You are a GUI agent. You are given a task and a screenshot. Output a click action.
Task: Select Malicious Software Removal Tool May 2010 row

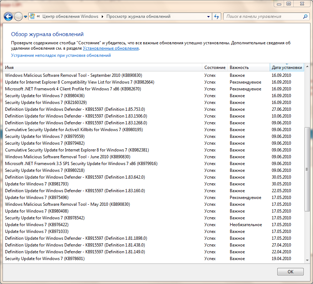click(x=153, y=204)
